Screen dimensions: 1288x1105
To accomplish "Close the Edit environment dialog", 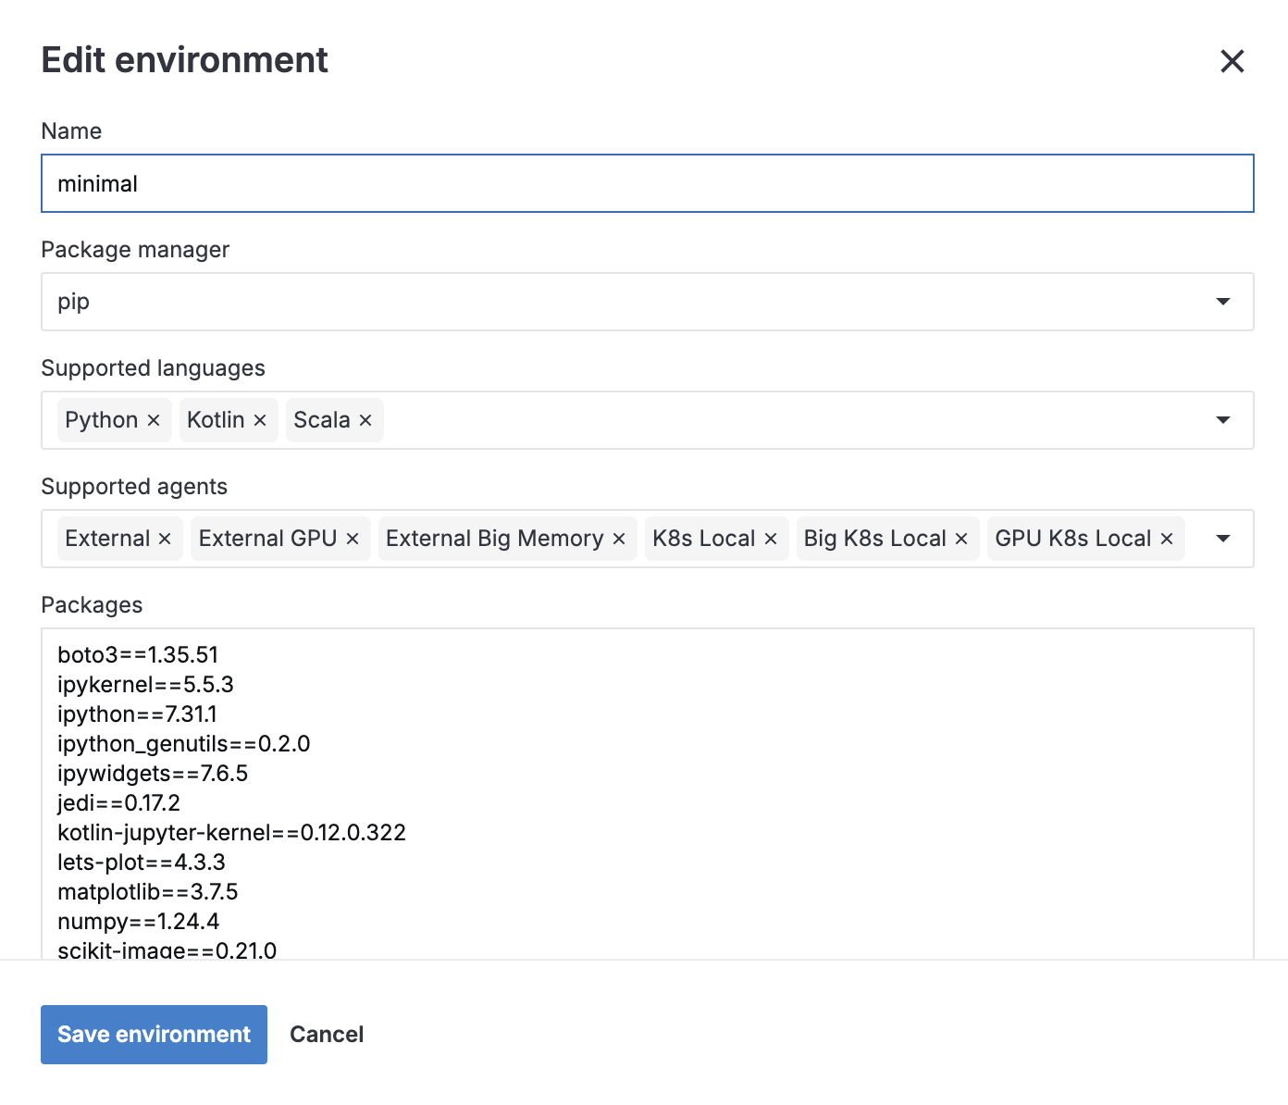I will pos(1232,61).
